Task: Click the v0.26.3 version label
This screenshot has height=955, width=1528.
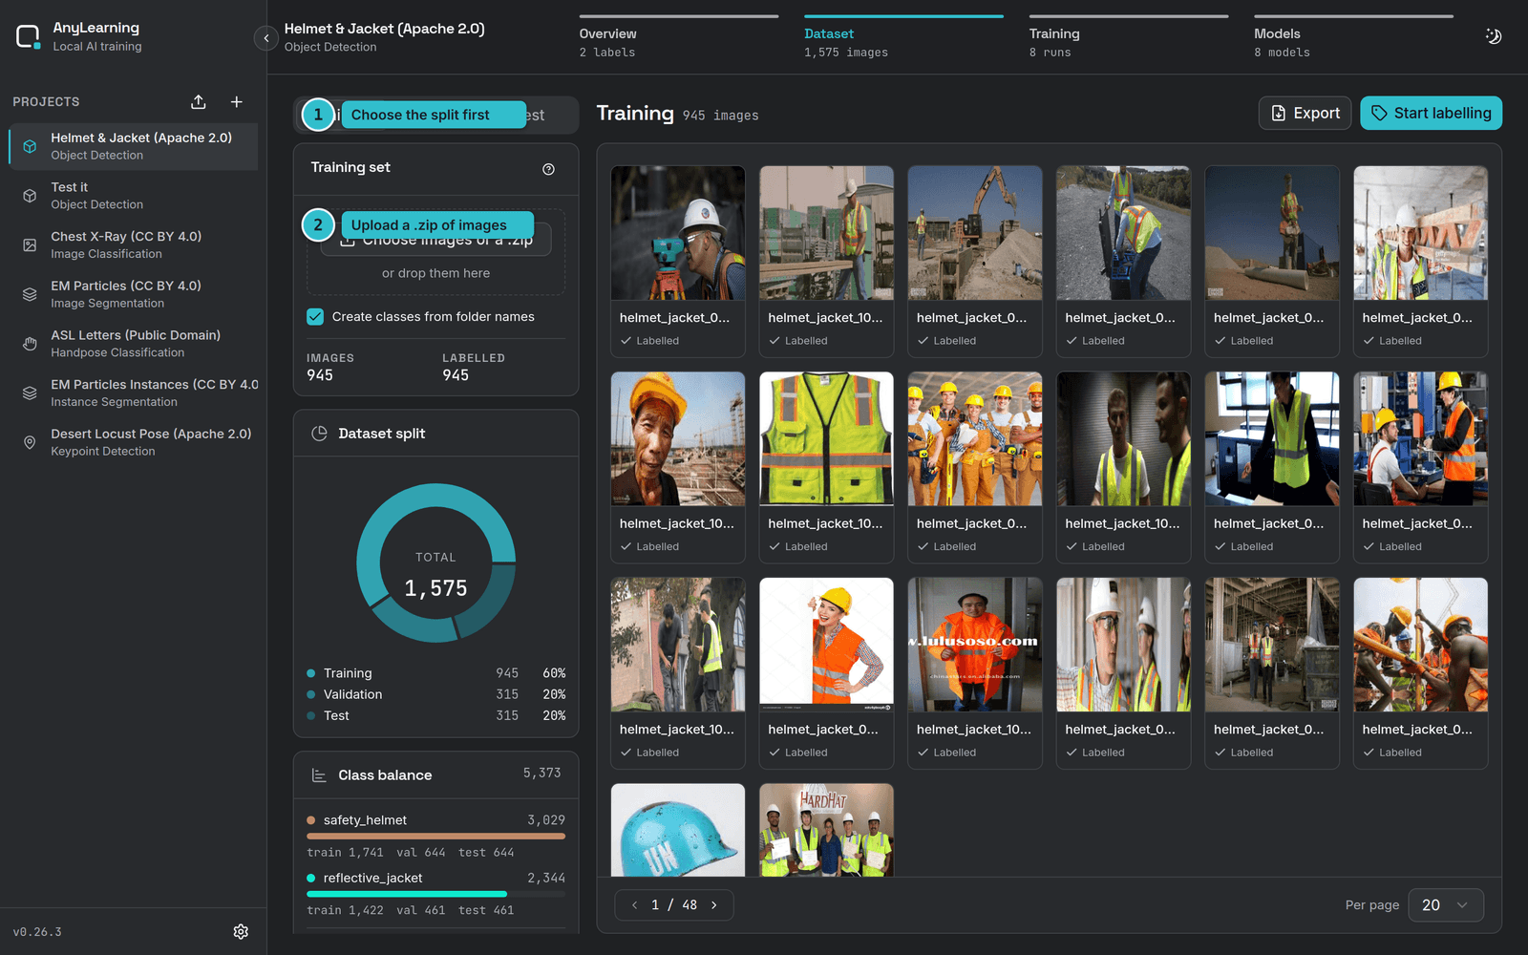Action: [37, 932]
